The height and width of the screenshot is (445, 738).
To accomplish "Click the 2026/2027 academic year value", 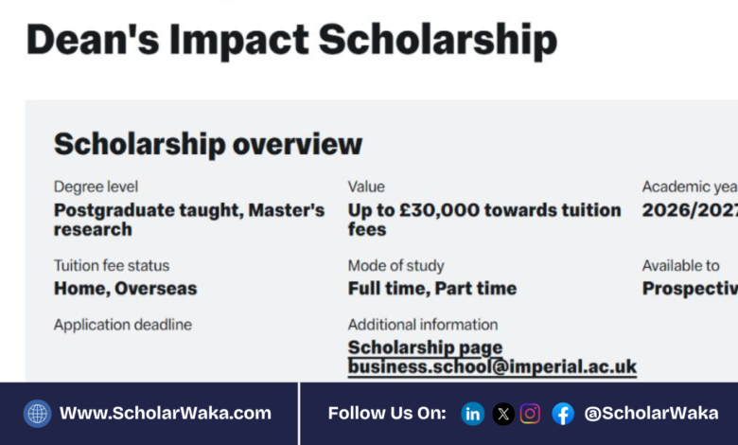I will coord(689,210).
